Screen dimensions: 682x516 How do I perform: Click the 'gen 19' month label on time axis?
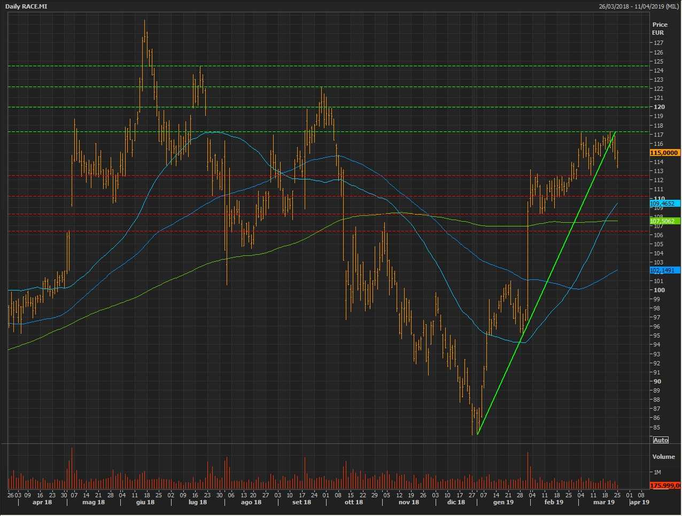[x=503, y=502]
